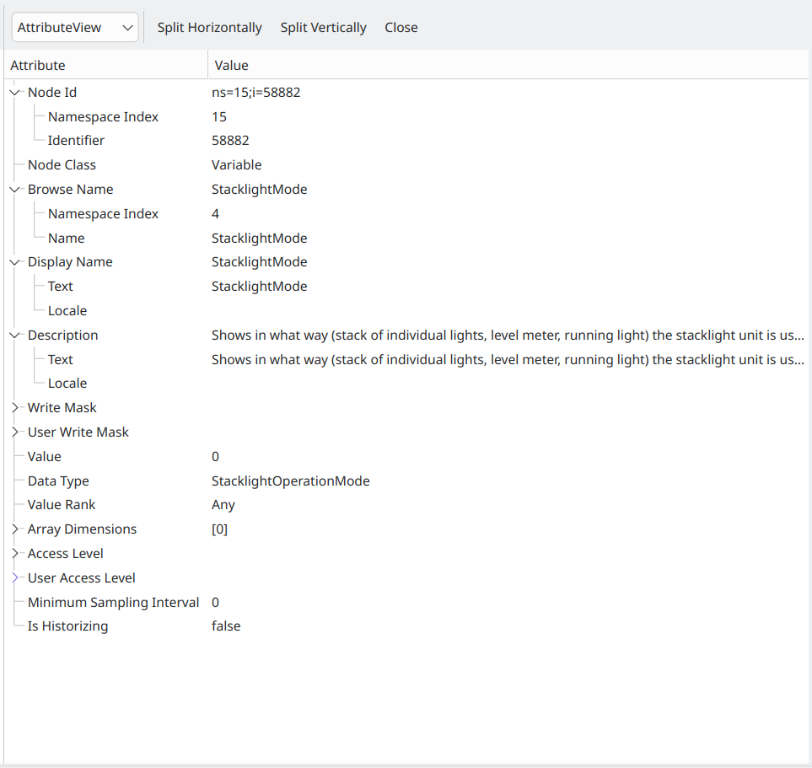Expand the User Access Level attribute
The image size is (812, 768).
point(15,578)
